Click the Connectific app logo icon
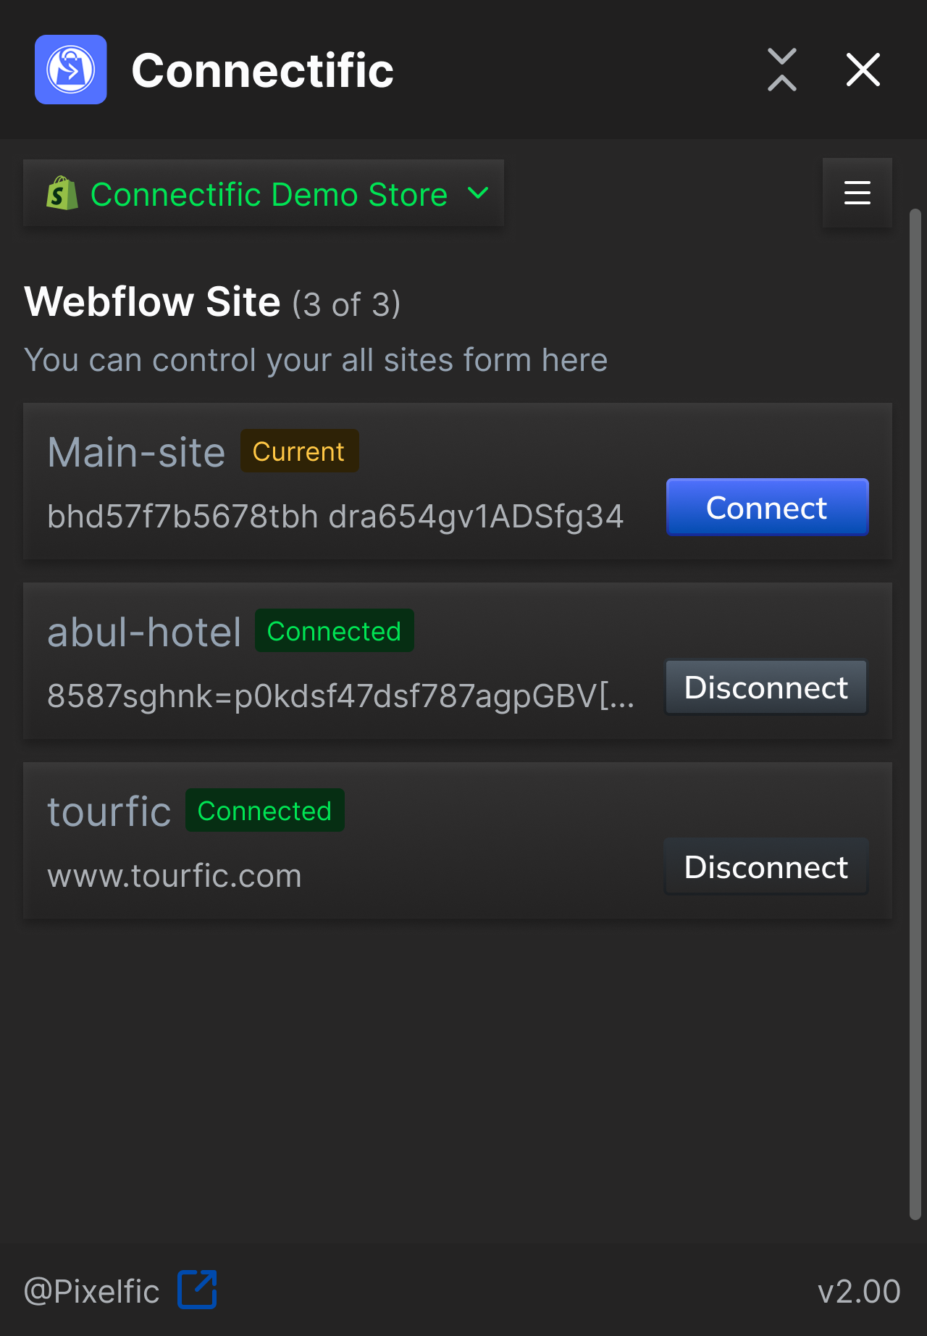Viewport: 927px width, 1336px height. click(x=71, y=70)
